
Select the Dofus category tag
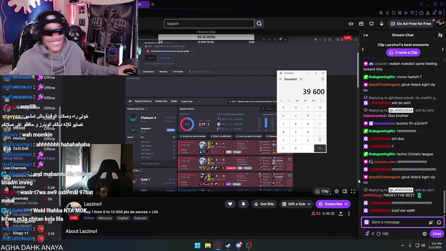pos(89,218)
